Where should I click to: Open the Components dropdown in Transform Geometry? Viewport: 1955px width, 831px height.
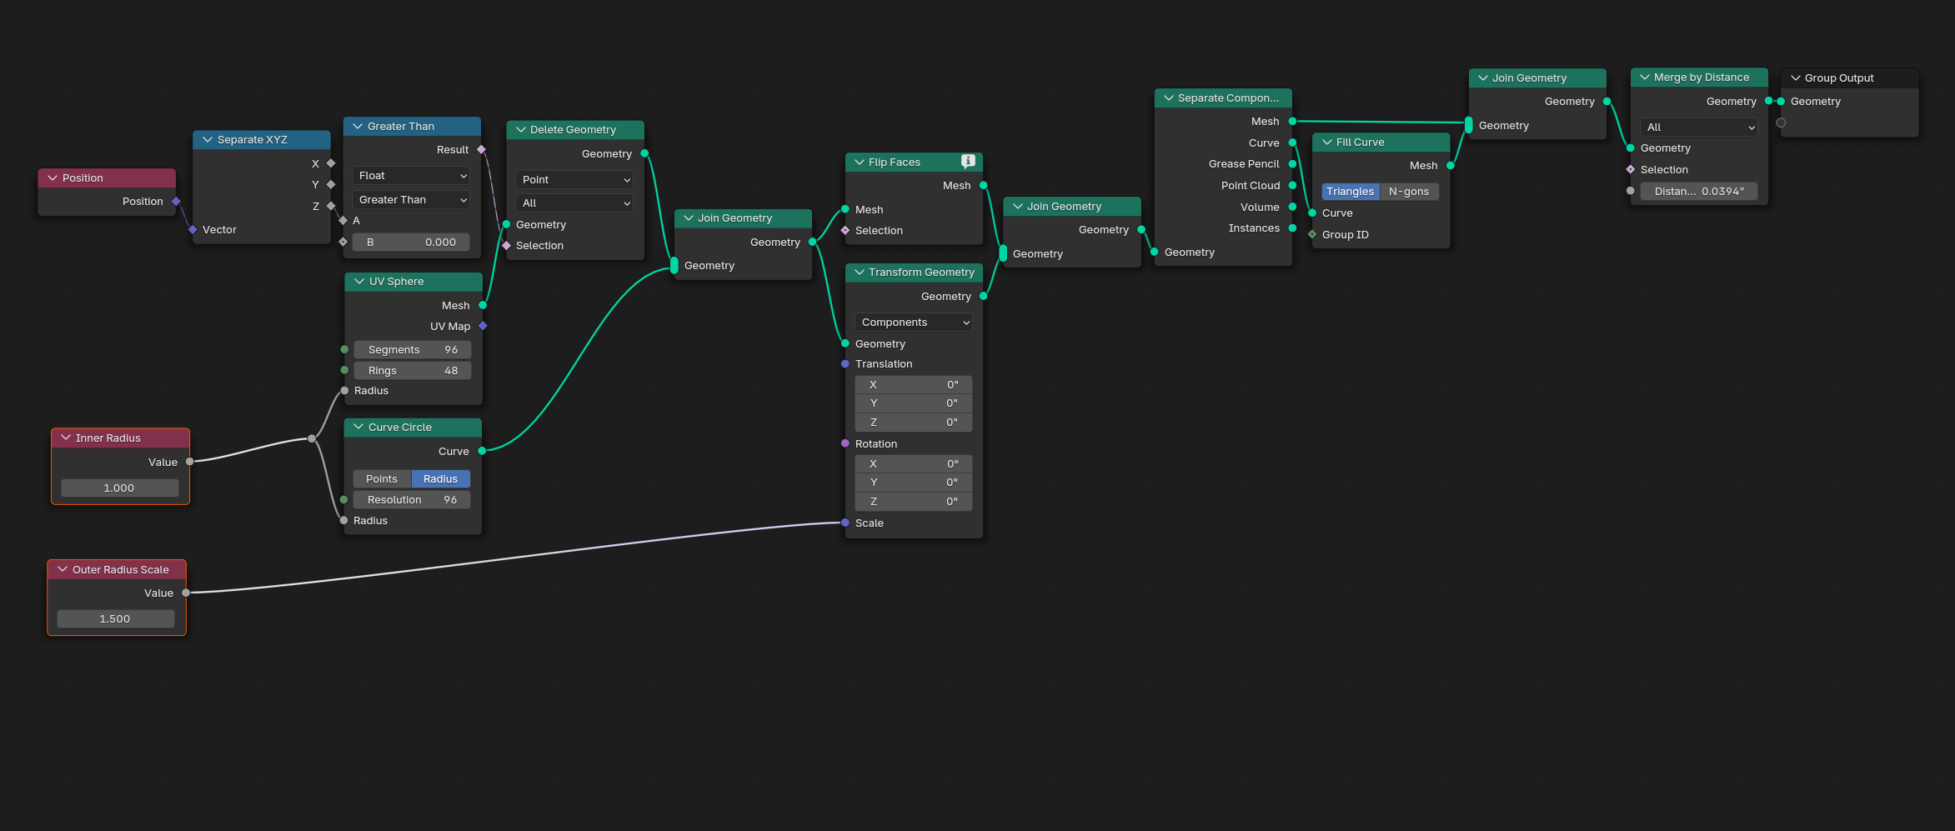914,322
